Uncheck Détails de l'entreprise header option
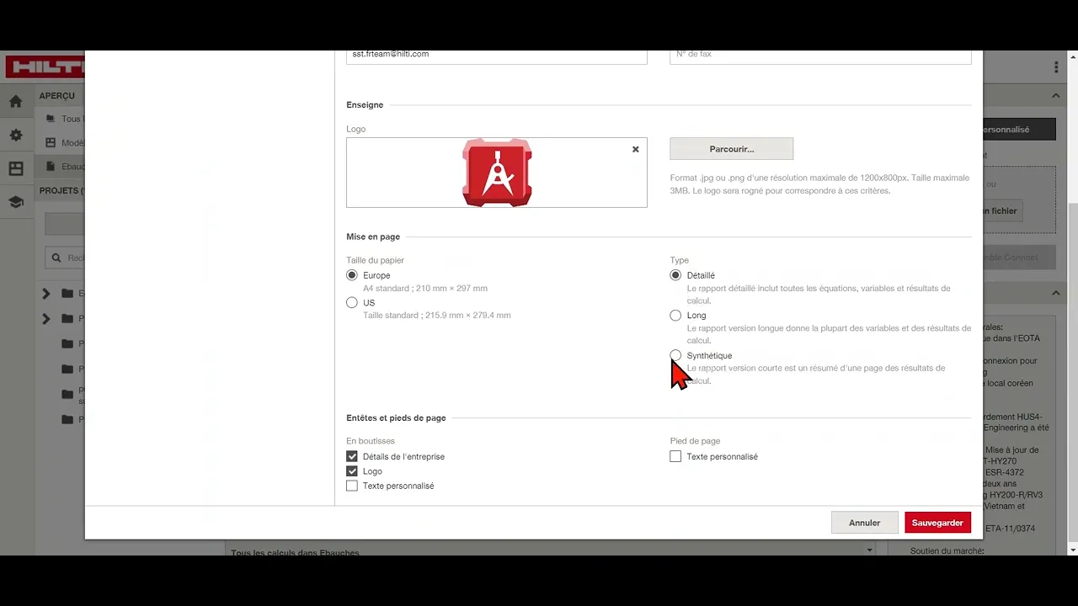Viewport: 1078px width, 606px height. [x=352, y=456]
